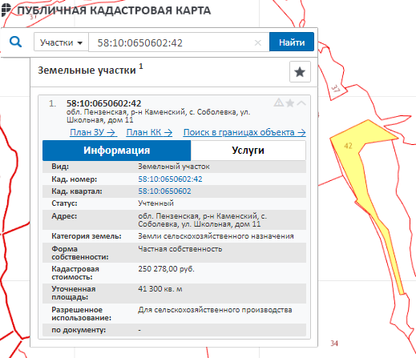Click Поиск в границах объекта link
This screenshot has height=358, width=416.
pos(244,132)
